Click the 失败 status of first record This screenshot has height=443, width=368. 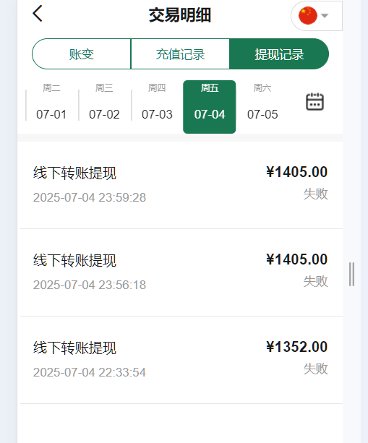316,194
